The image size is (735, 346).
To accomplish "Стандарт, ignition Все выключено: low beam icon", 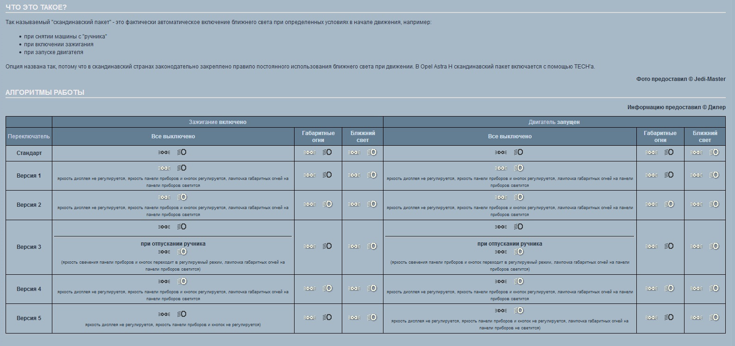I will click(182, 152).
